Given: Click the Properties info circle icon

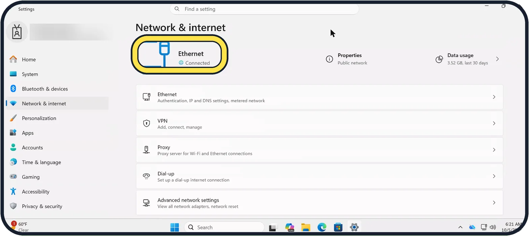Looking at the screenshot, I should tap(329, 59).
